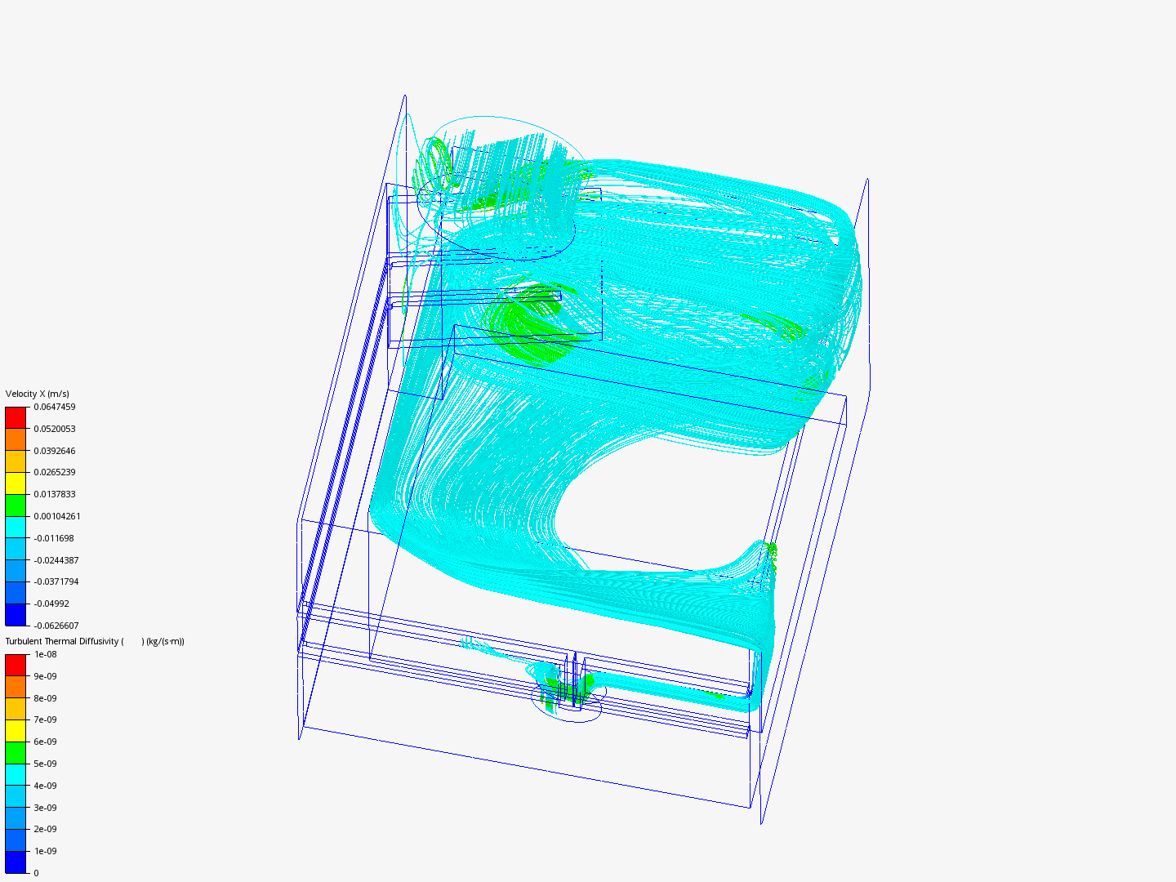Click the legend value 0.0137833
The height and width of the screenshot is (882, 1176).
[x=55, y=494]
